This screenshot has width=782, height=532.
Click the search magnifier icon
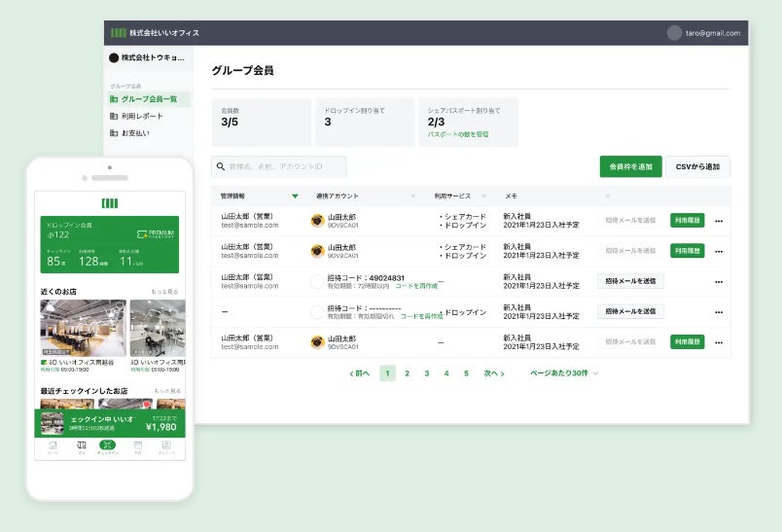click(221, 166)
